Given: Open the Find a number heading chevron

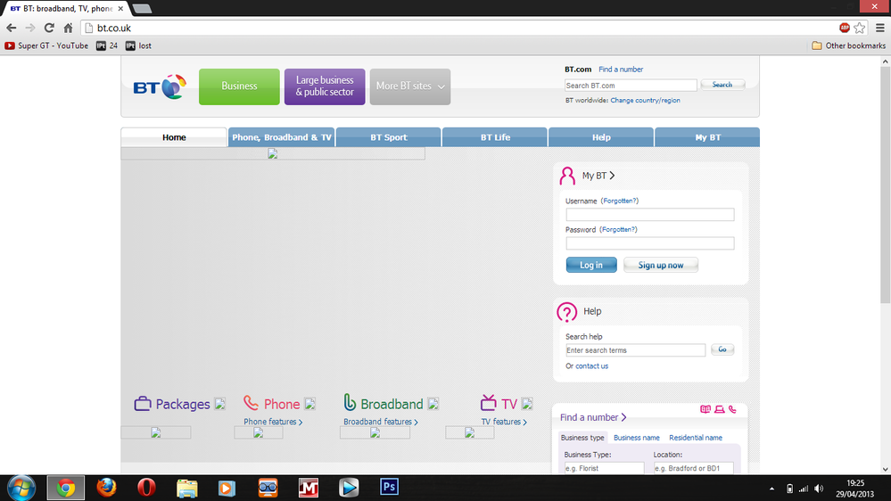Looking at the screenshot, I should pos(623,417).
